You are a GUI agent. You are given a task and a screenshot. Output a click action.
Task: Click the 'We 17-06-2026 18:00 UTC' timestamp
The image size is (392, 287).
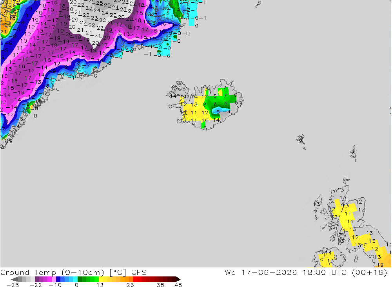pyautogui.click(x=285, y=273)
